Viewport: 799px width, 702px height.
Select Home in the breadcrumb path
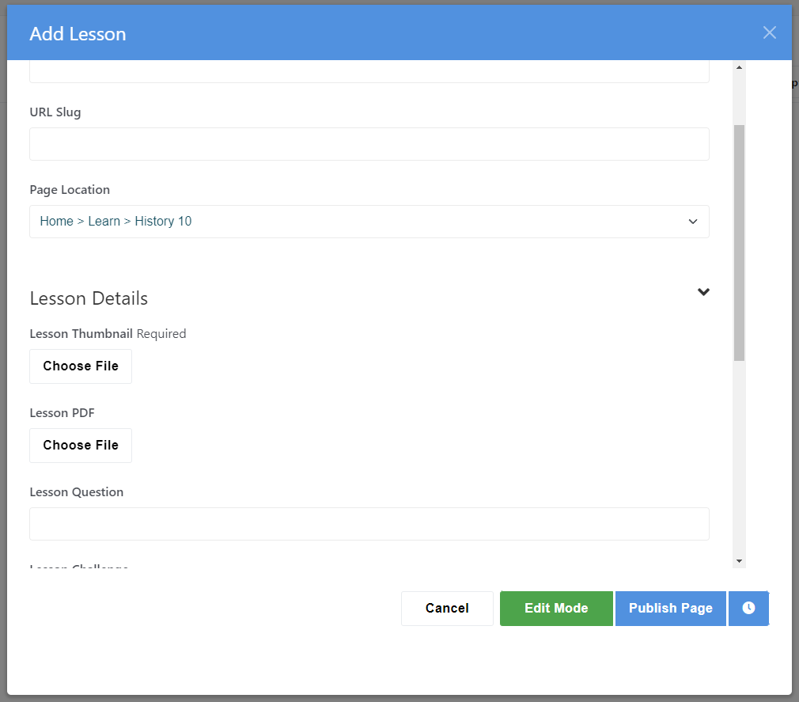coord(56,221)
